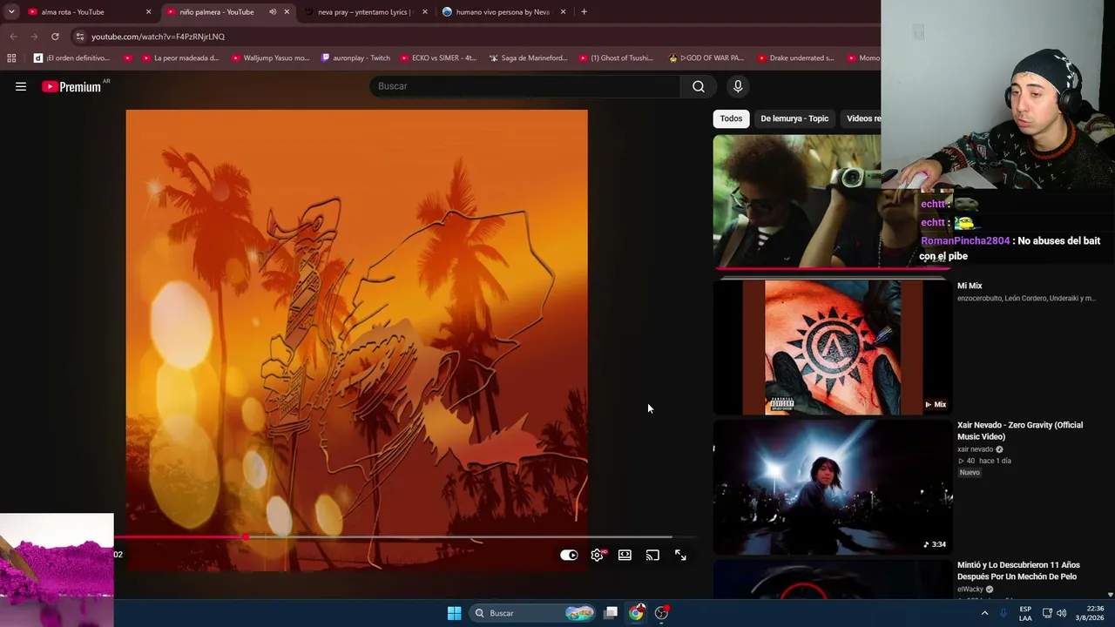Switch to the humano vivo persona tab
The image size is (1115, 627).
[x=503, y=12]
